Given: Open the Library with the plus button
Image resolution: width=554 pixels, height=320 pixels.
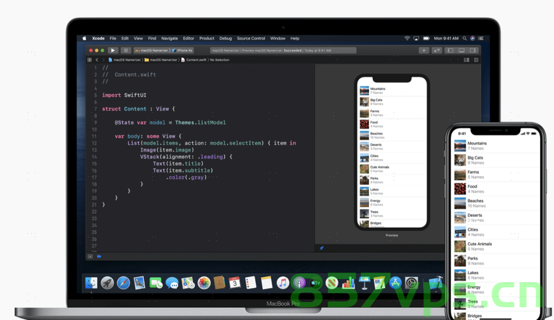Looking at the screenshot, I should tap(423, 50).
